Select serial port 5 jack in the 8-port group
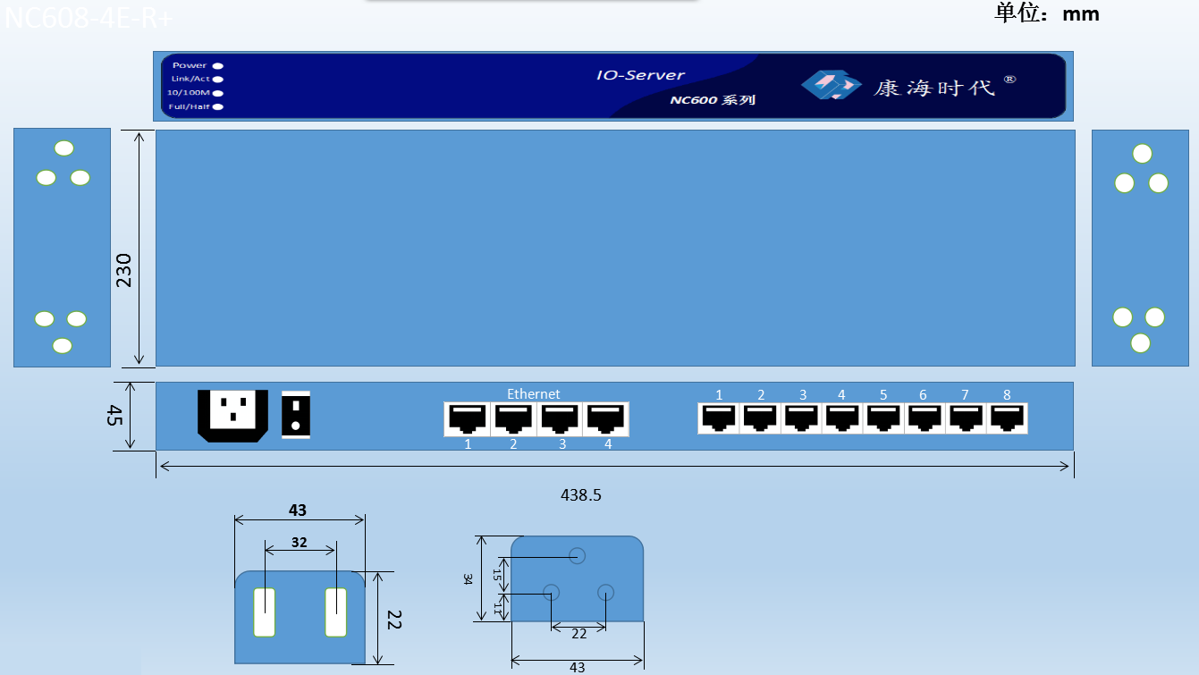The height and width of the screenshot is (675, 1199). [882, 418]
